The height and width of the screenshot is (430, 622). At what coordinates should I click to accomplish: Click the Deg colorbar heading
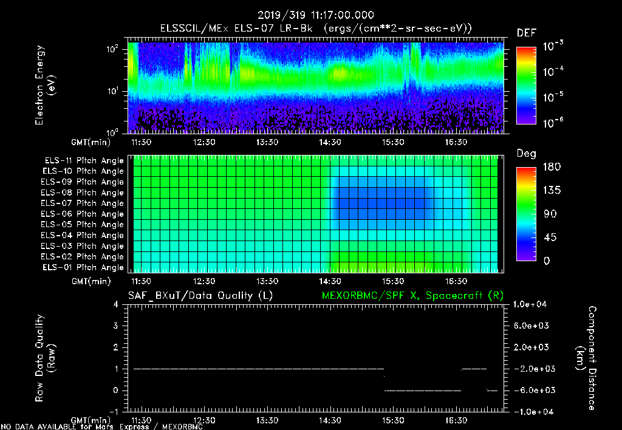tap(527, 153)
